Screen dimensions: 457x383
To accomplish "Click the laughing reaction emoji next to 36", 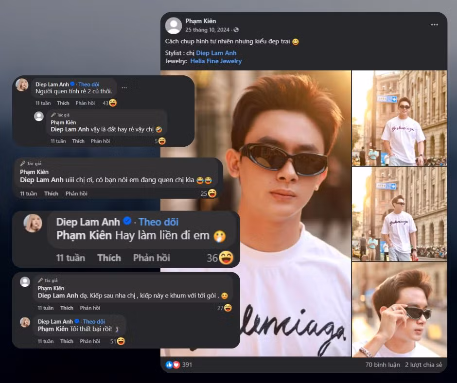I will click(226, 258).
